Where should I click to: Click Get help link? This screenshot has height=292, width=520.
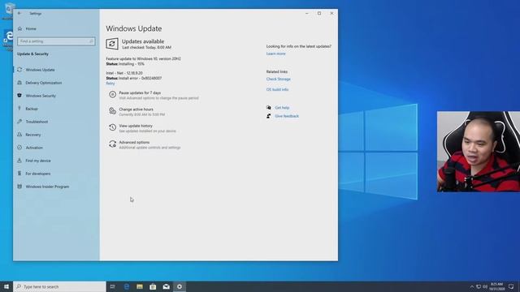tap(282, 108)
